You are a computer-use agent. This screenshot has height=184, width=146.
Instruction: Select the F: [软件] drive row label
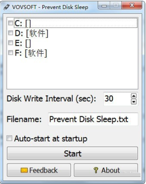(31, 53)
